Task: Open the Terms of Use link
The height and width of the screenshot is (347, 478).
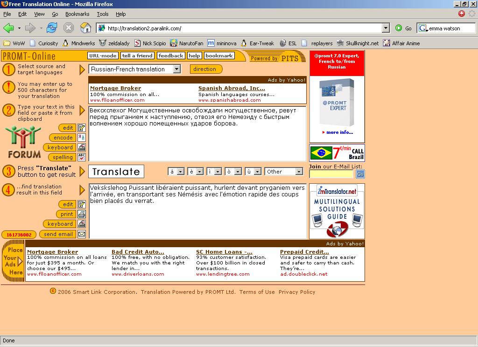Action: tap(257, 292)
